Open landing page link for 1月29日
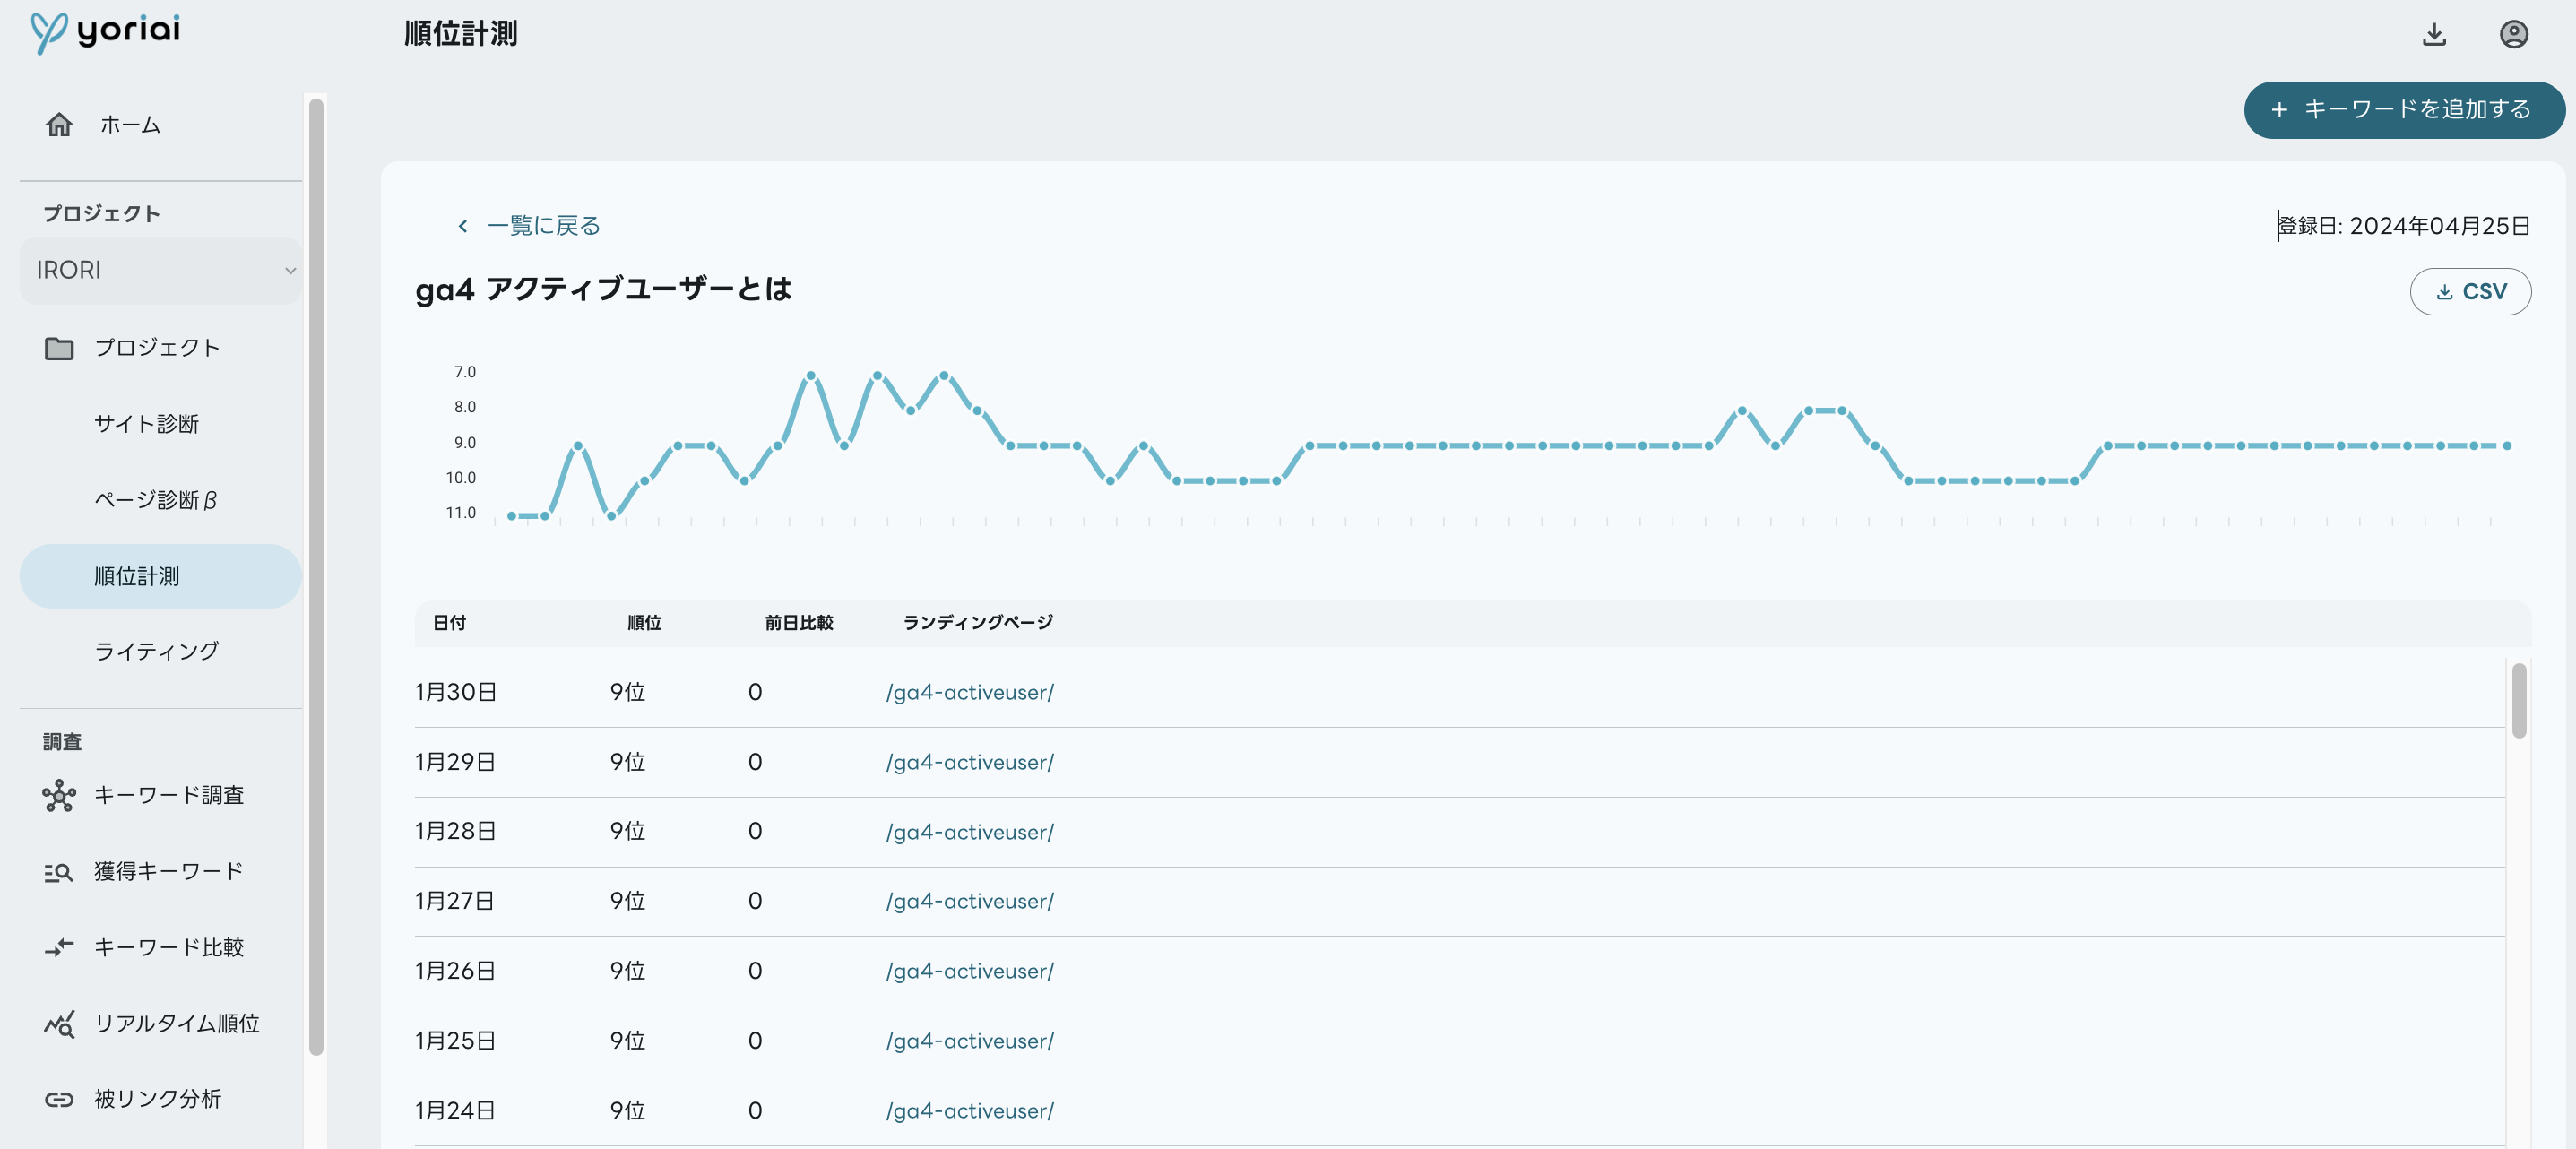 click(x=969, y=762)
